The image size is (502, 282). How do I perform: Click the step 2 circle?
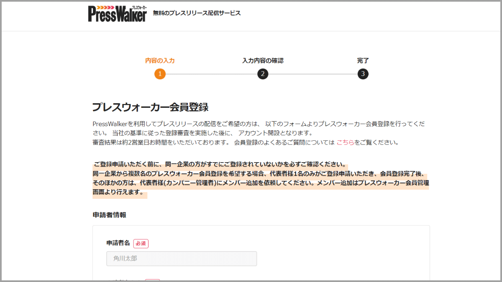(x=262, y=74)
